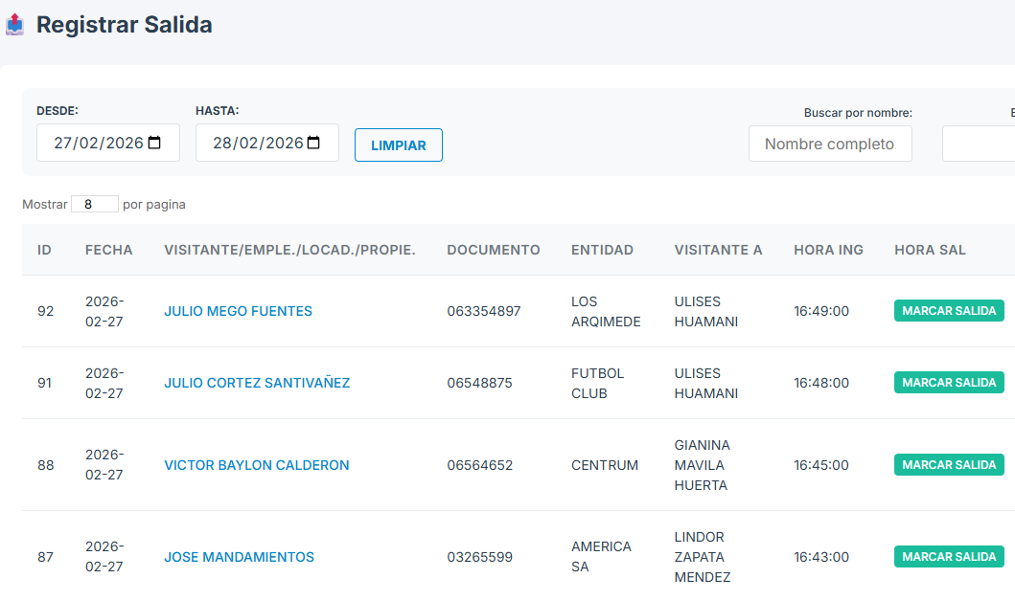The height and width of the screenshot is (601, 1015).
Task: Click the Mostrar rows per page field
Action: [x=94, y=204]
